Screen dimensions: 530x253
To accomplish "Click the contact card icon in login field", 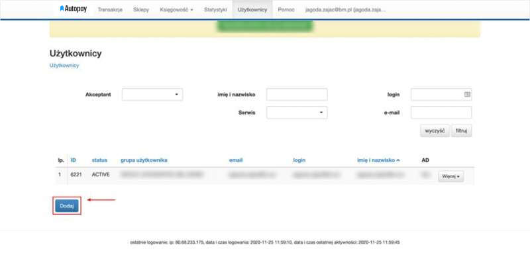I will pos(467,95).
